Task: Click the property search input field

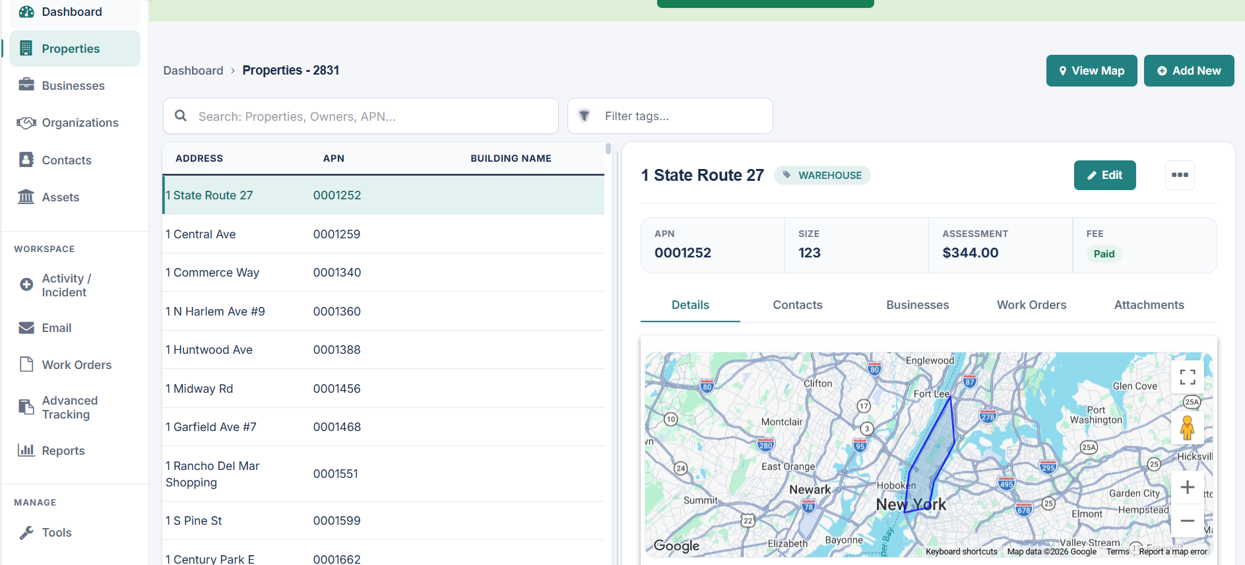Action: coord(361,116)
